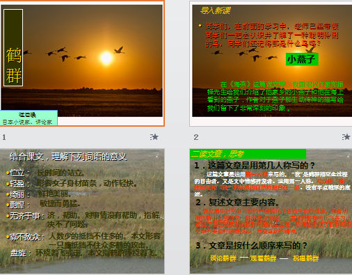Click the vertical 鹤群 title box
352x275 pixels.
click(x=13, y=48)
